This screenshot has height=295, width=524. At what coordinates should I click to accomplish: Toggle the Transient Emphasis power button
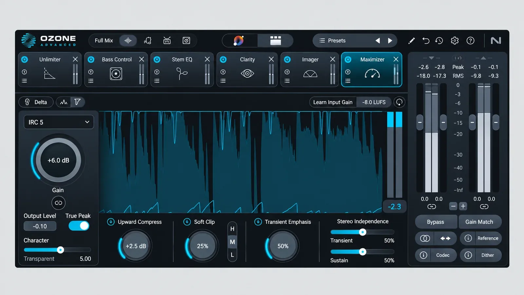click(258, 222)
